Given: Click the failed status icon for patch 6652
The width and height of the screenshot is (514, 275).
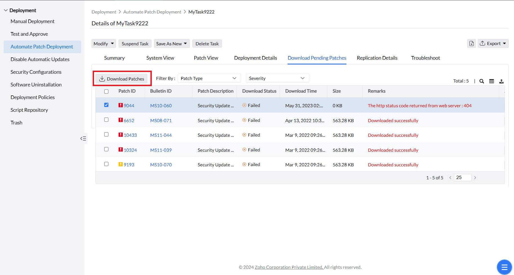Looking at the screenshot, I should (x=244, y=120).
